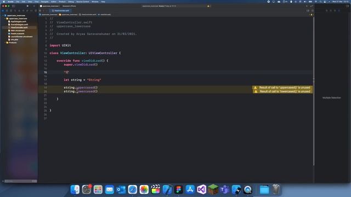Choose the run destination device
The image size is (351, 197).
69,6
